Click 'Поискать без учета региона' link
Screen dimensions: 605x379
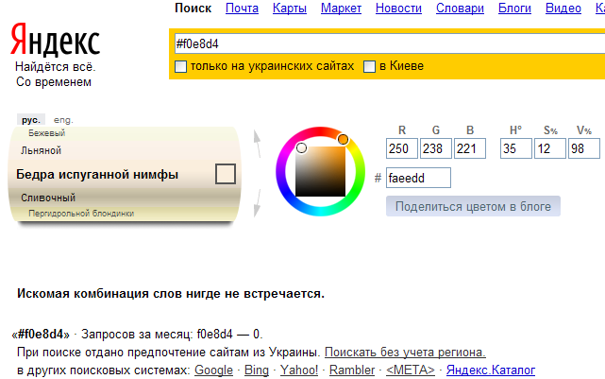click(405, 352)
